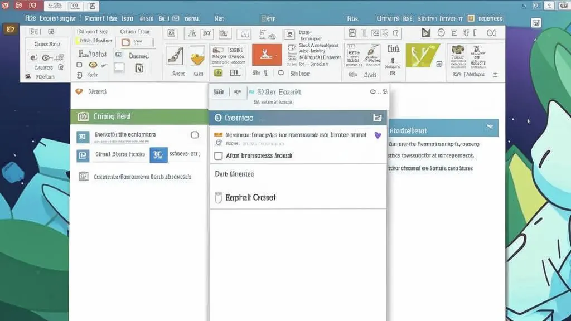Click the circle outline icon beside the dark flag icon
Screen dimensions: 571x321
[x=441, y=33]
